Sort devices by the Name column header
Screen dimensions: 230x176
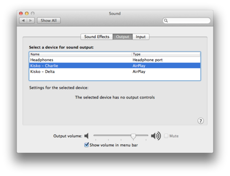(80, 55)
